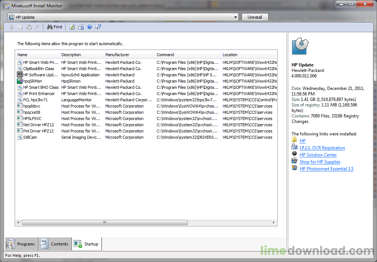
Task: Switch to the Contents tab
Action: coord(55,244)
